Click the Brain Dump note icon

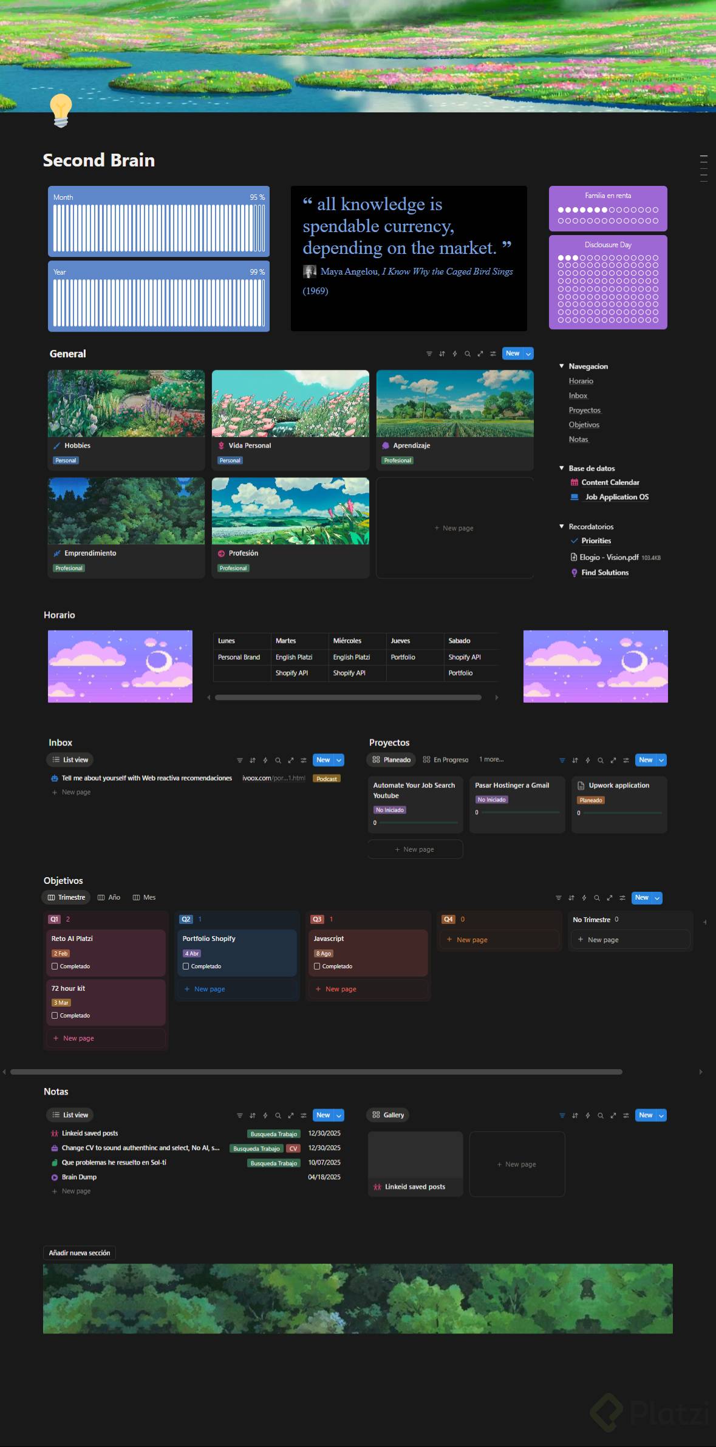(55, 1177)
